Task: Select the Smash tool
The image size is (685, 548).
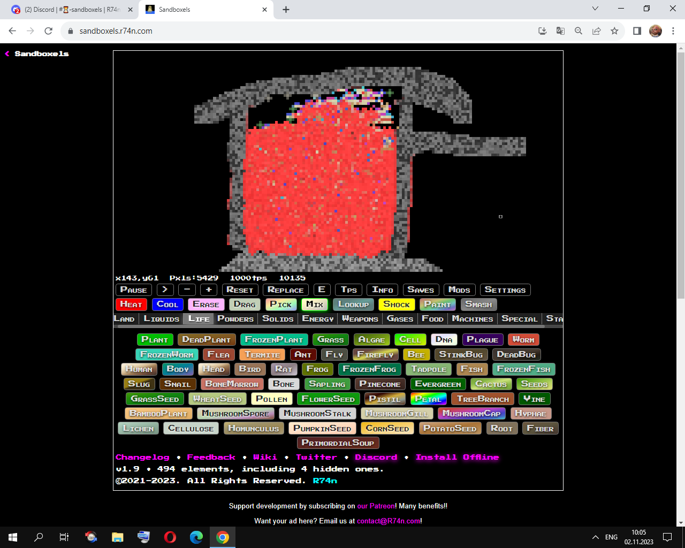Action: click(x=478, y=305)
